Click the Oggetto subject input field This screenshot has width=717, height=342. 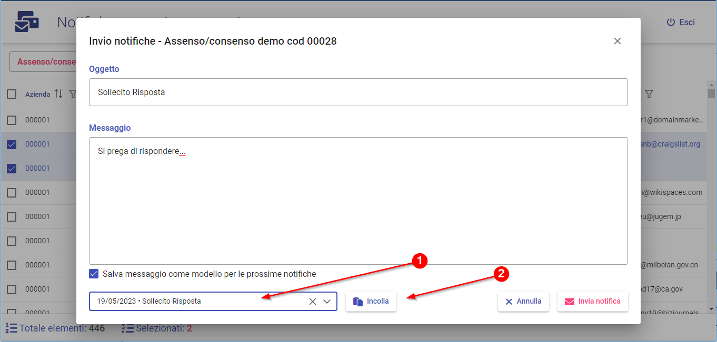pyautogui.click(x=358, y=92)
